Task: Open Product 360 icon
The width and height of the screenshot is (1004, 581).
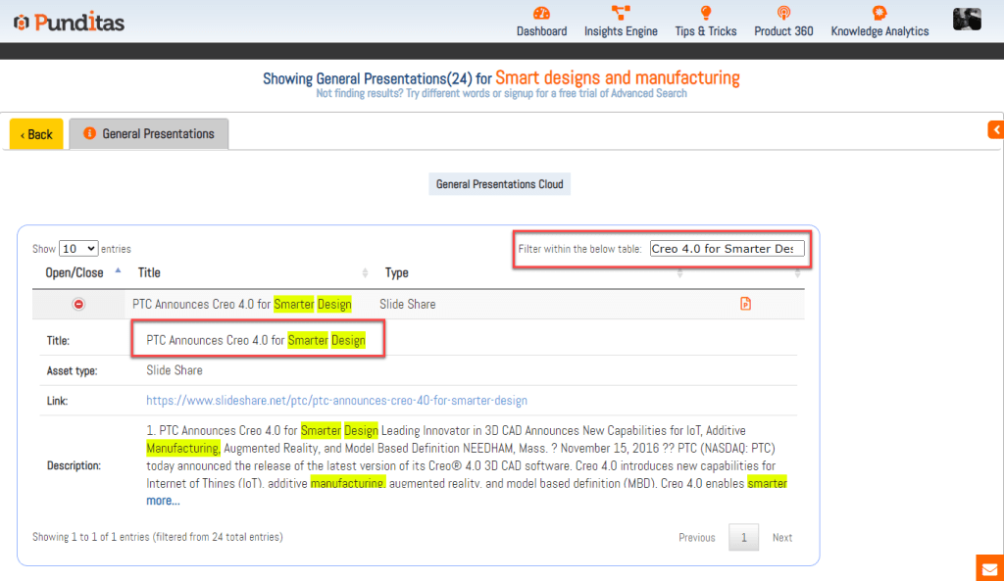Action: point(783,14)
